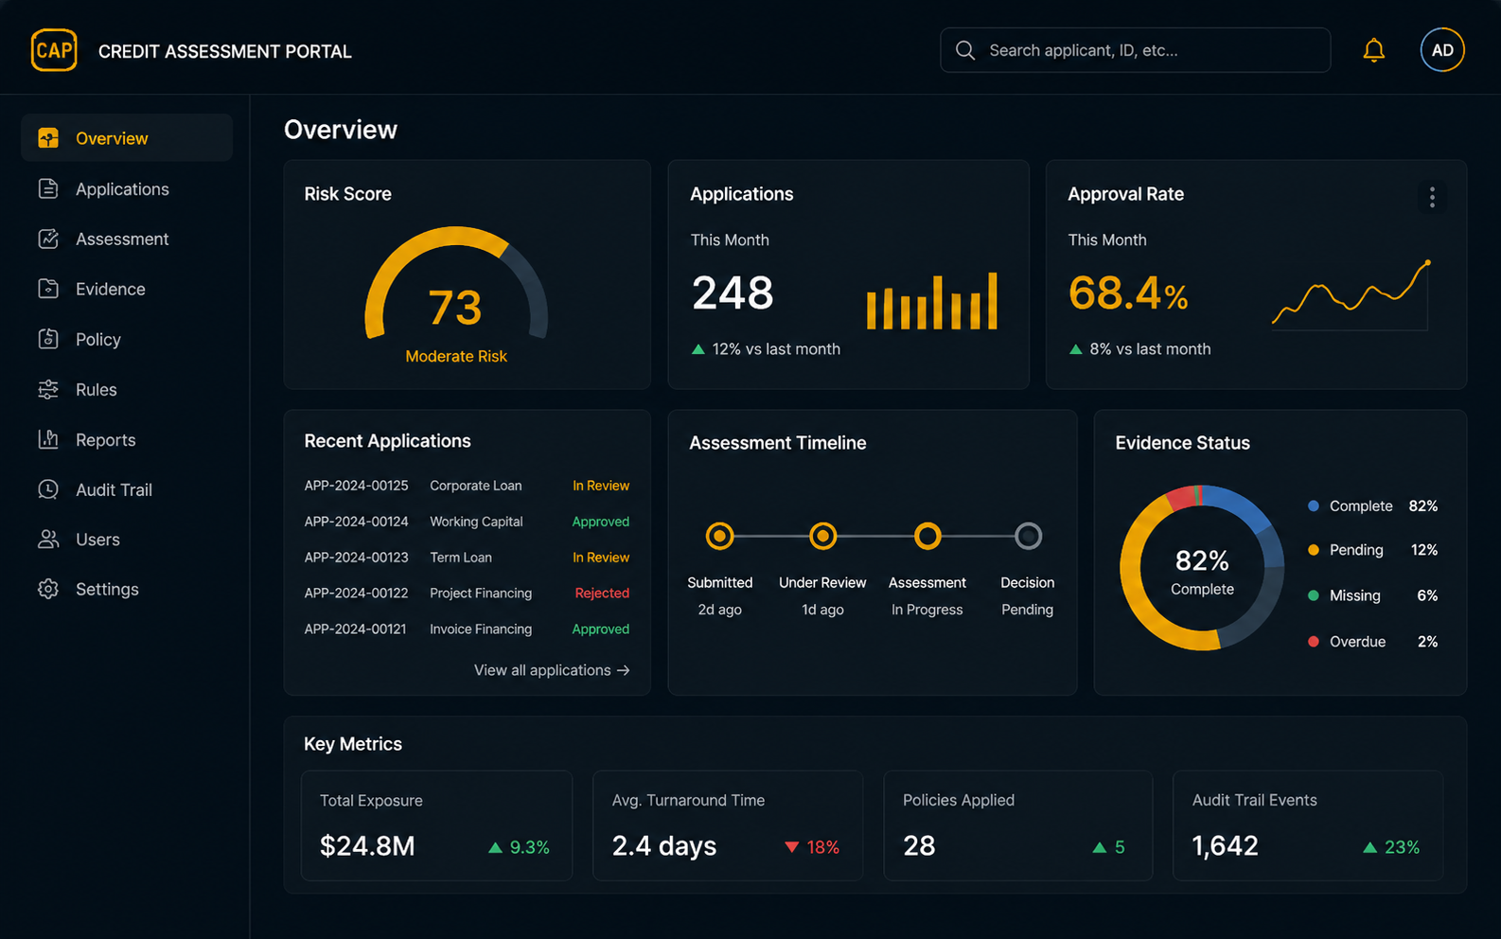Click Corporate Loan entry

click(x=476, y=486)
